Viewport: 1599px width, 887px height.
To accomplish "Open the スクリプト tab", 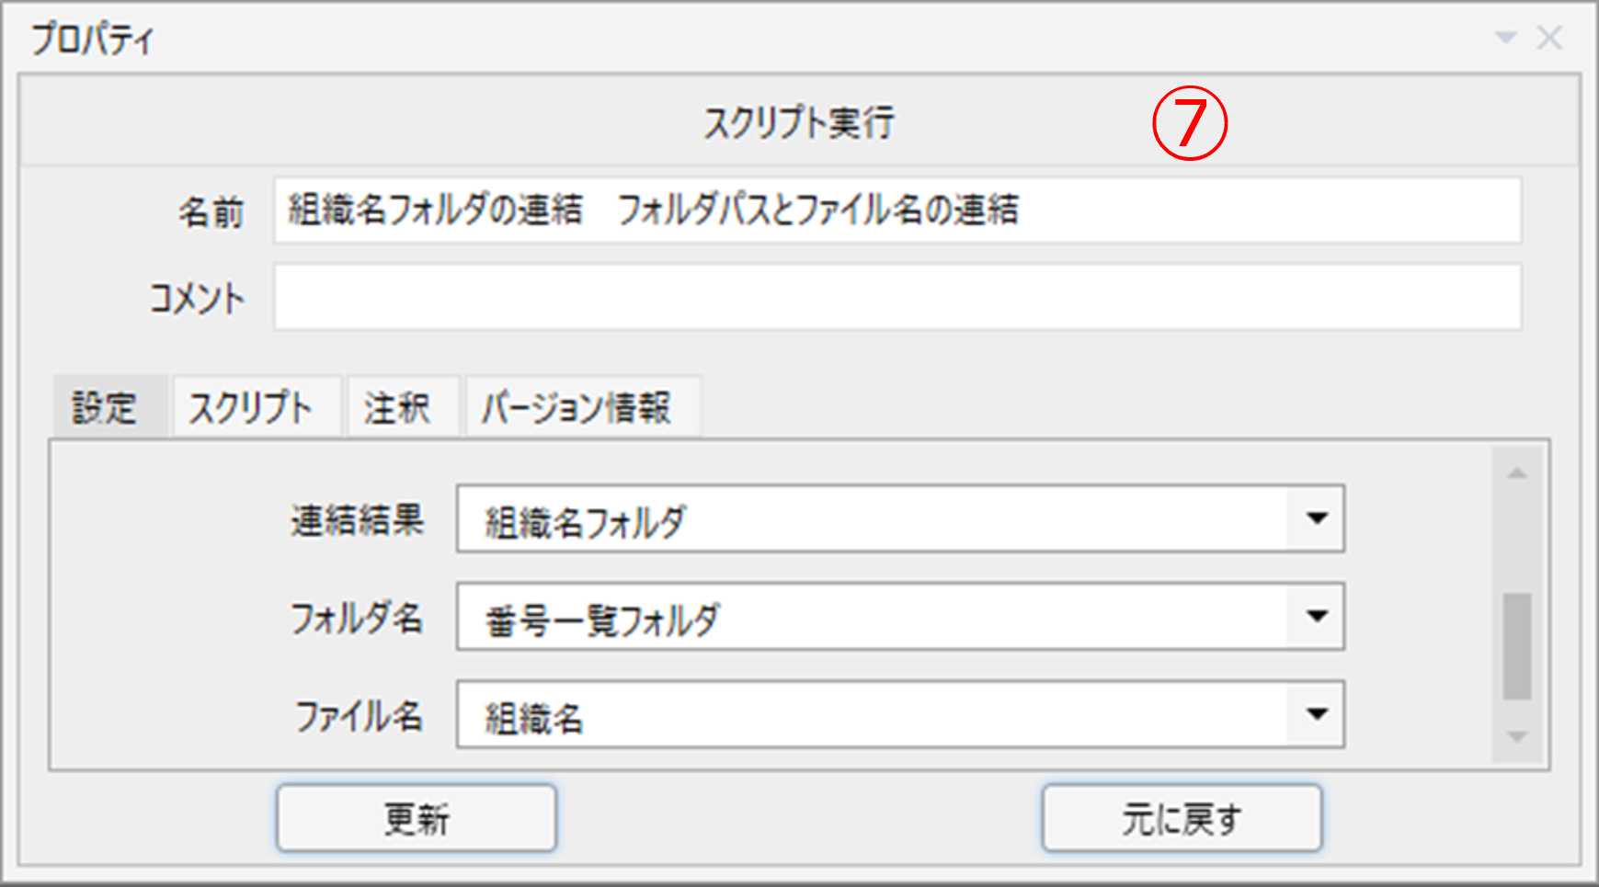I will 251,407.
